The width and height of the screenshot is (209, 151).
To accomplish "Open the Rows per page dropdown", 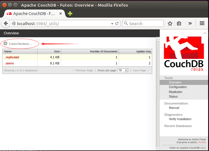I will tap(123, 70).
